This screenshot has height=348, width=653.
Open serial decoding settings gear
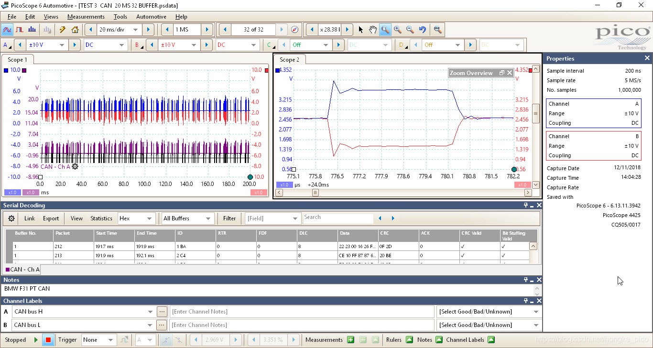click(x=11, y=218)
